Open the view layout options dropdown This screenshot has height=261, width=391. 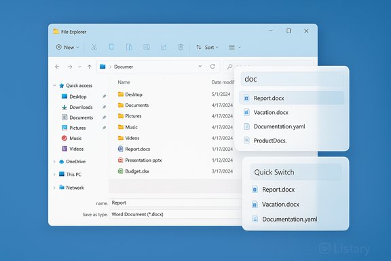(x=235, y=47)
